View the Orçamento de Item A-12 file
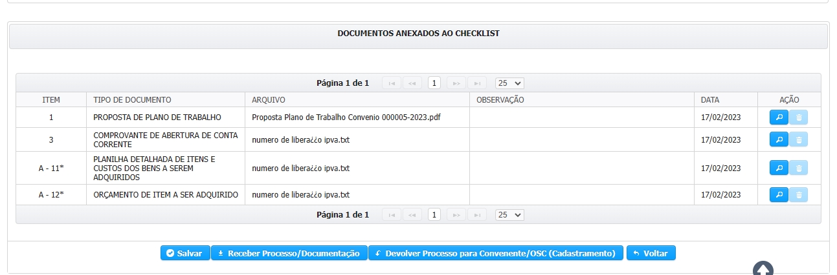The width and height of the screenshot is (837, 275). click(x=779, y=194)
